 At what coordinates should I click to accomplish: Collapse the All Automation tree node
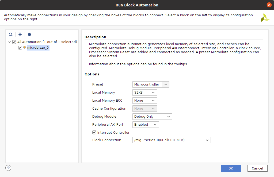tap(10, 42)
